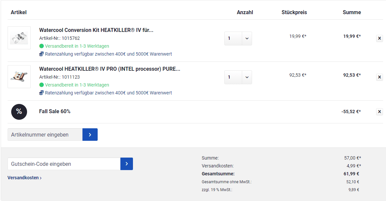Click Ratenzahlung text under HEATKILLER IV PRO
The height and width of the screenshot is (201, 386).
pyautogui.click(x=108, y=93)
